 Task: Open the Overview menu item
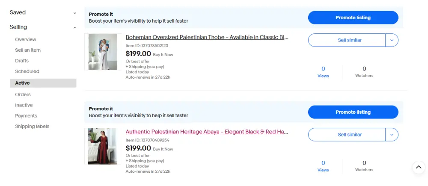pyautogui.click(x=26, y=39)
